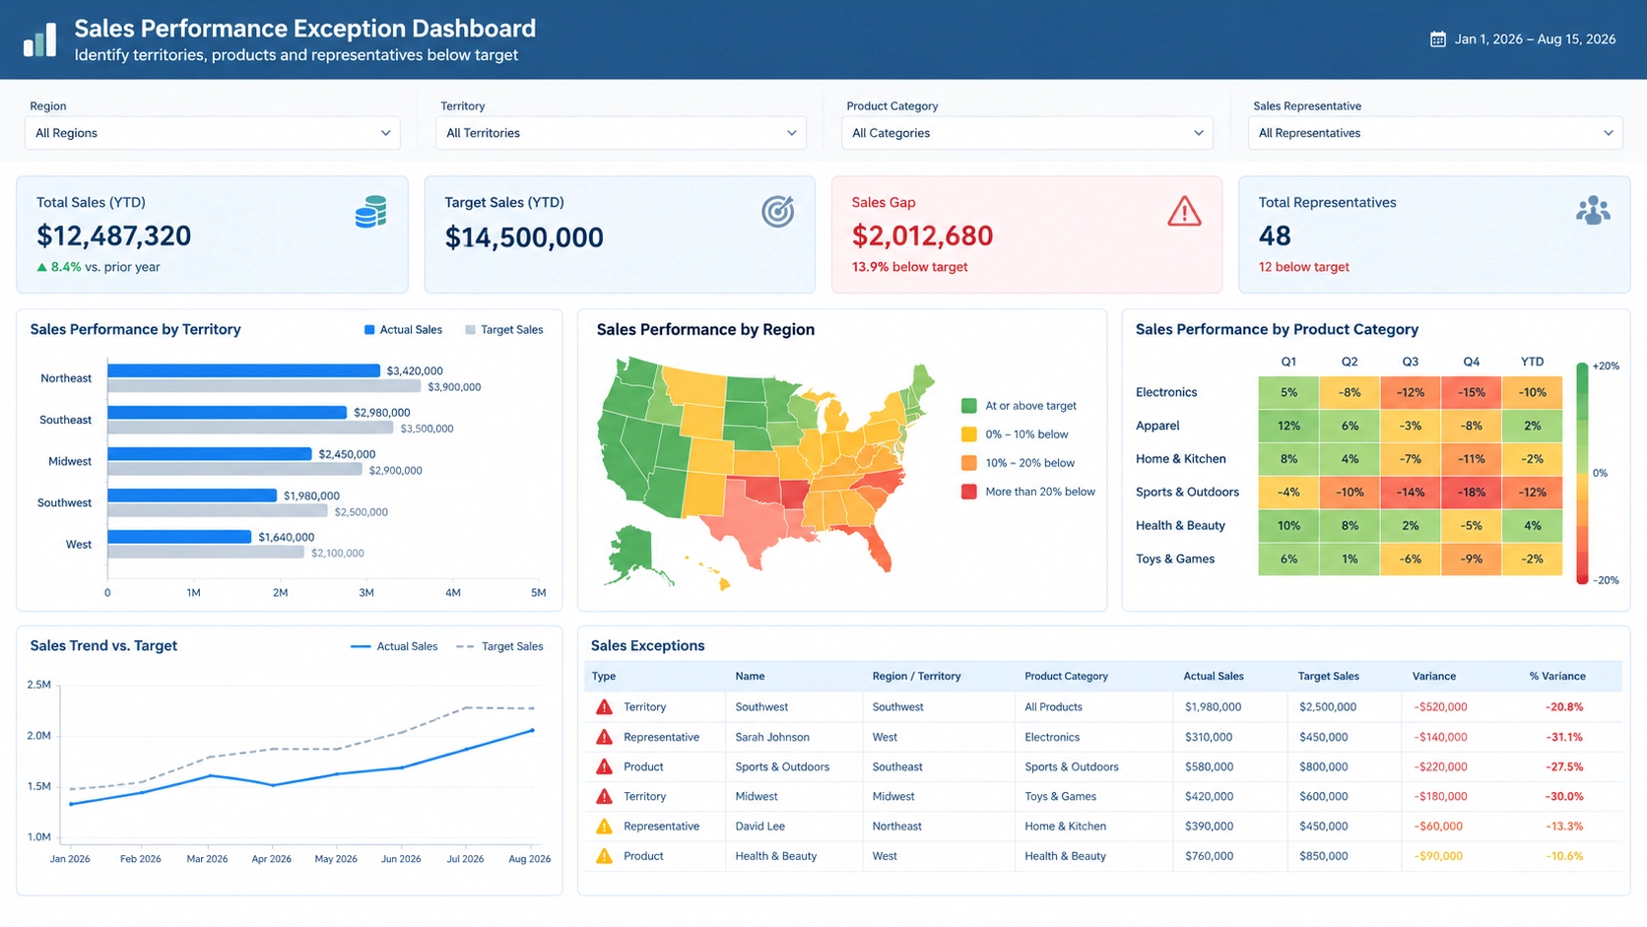Click the yellow 0% – 10% below swatch

(x=969, y=434)
